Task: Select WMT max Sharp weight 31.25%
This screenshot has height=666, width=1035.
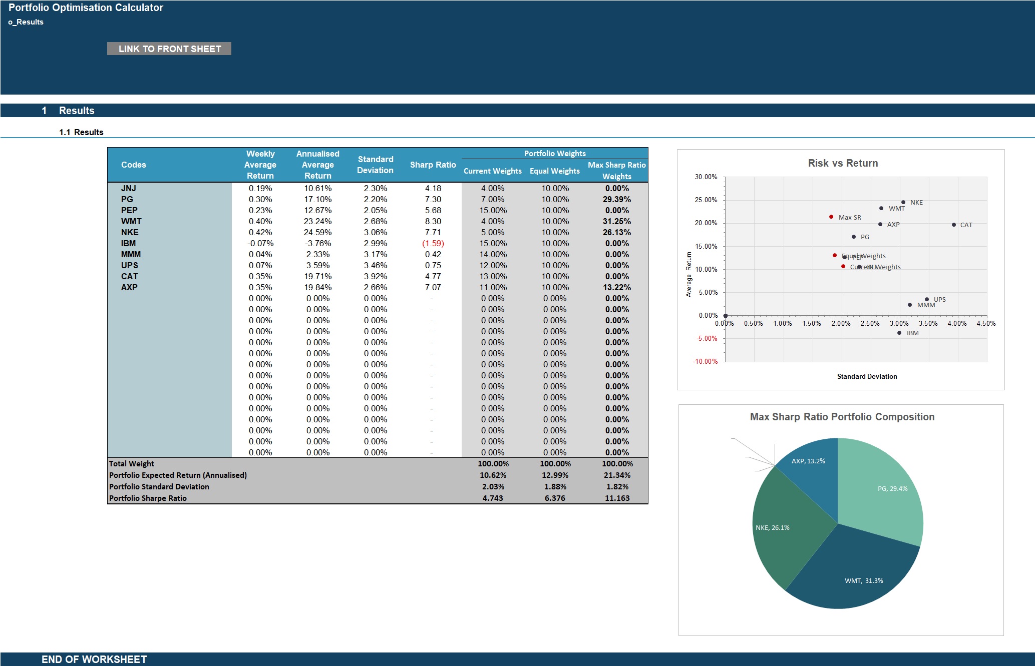Action: (617, 221)
